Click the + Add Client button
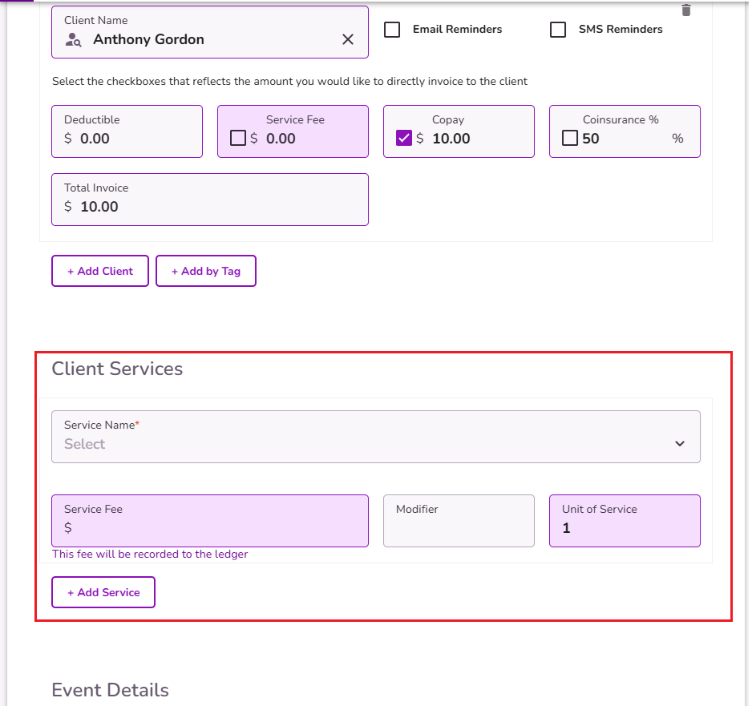This screenshot has width=752, height=706. click(100, 271)
